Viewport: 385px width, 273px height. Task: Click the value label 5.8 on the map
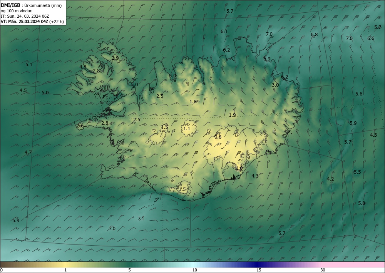[362, 203]
